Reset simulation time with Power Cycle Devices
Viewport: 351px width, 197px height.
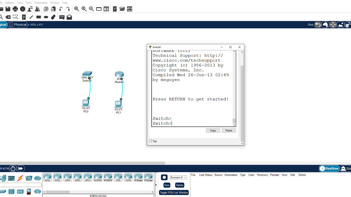[x=13, y=169]
